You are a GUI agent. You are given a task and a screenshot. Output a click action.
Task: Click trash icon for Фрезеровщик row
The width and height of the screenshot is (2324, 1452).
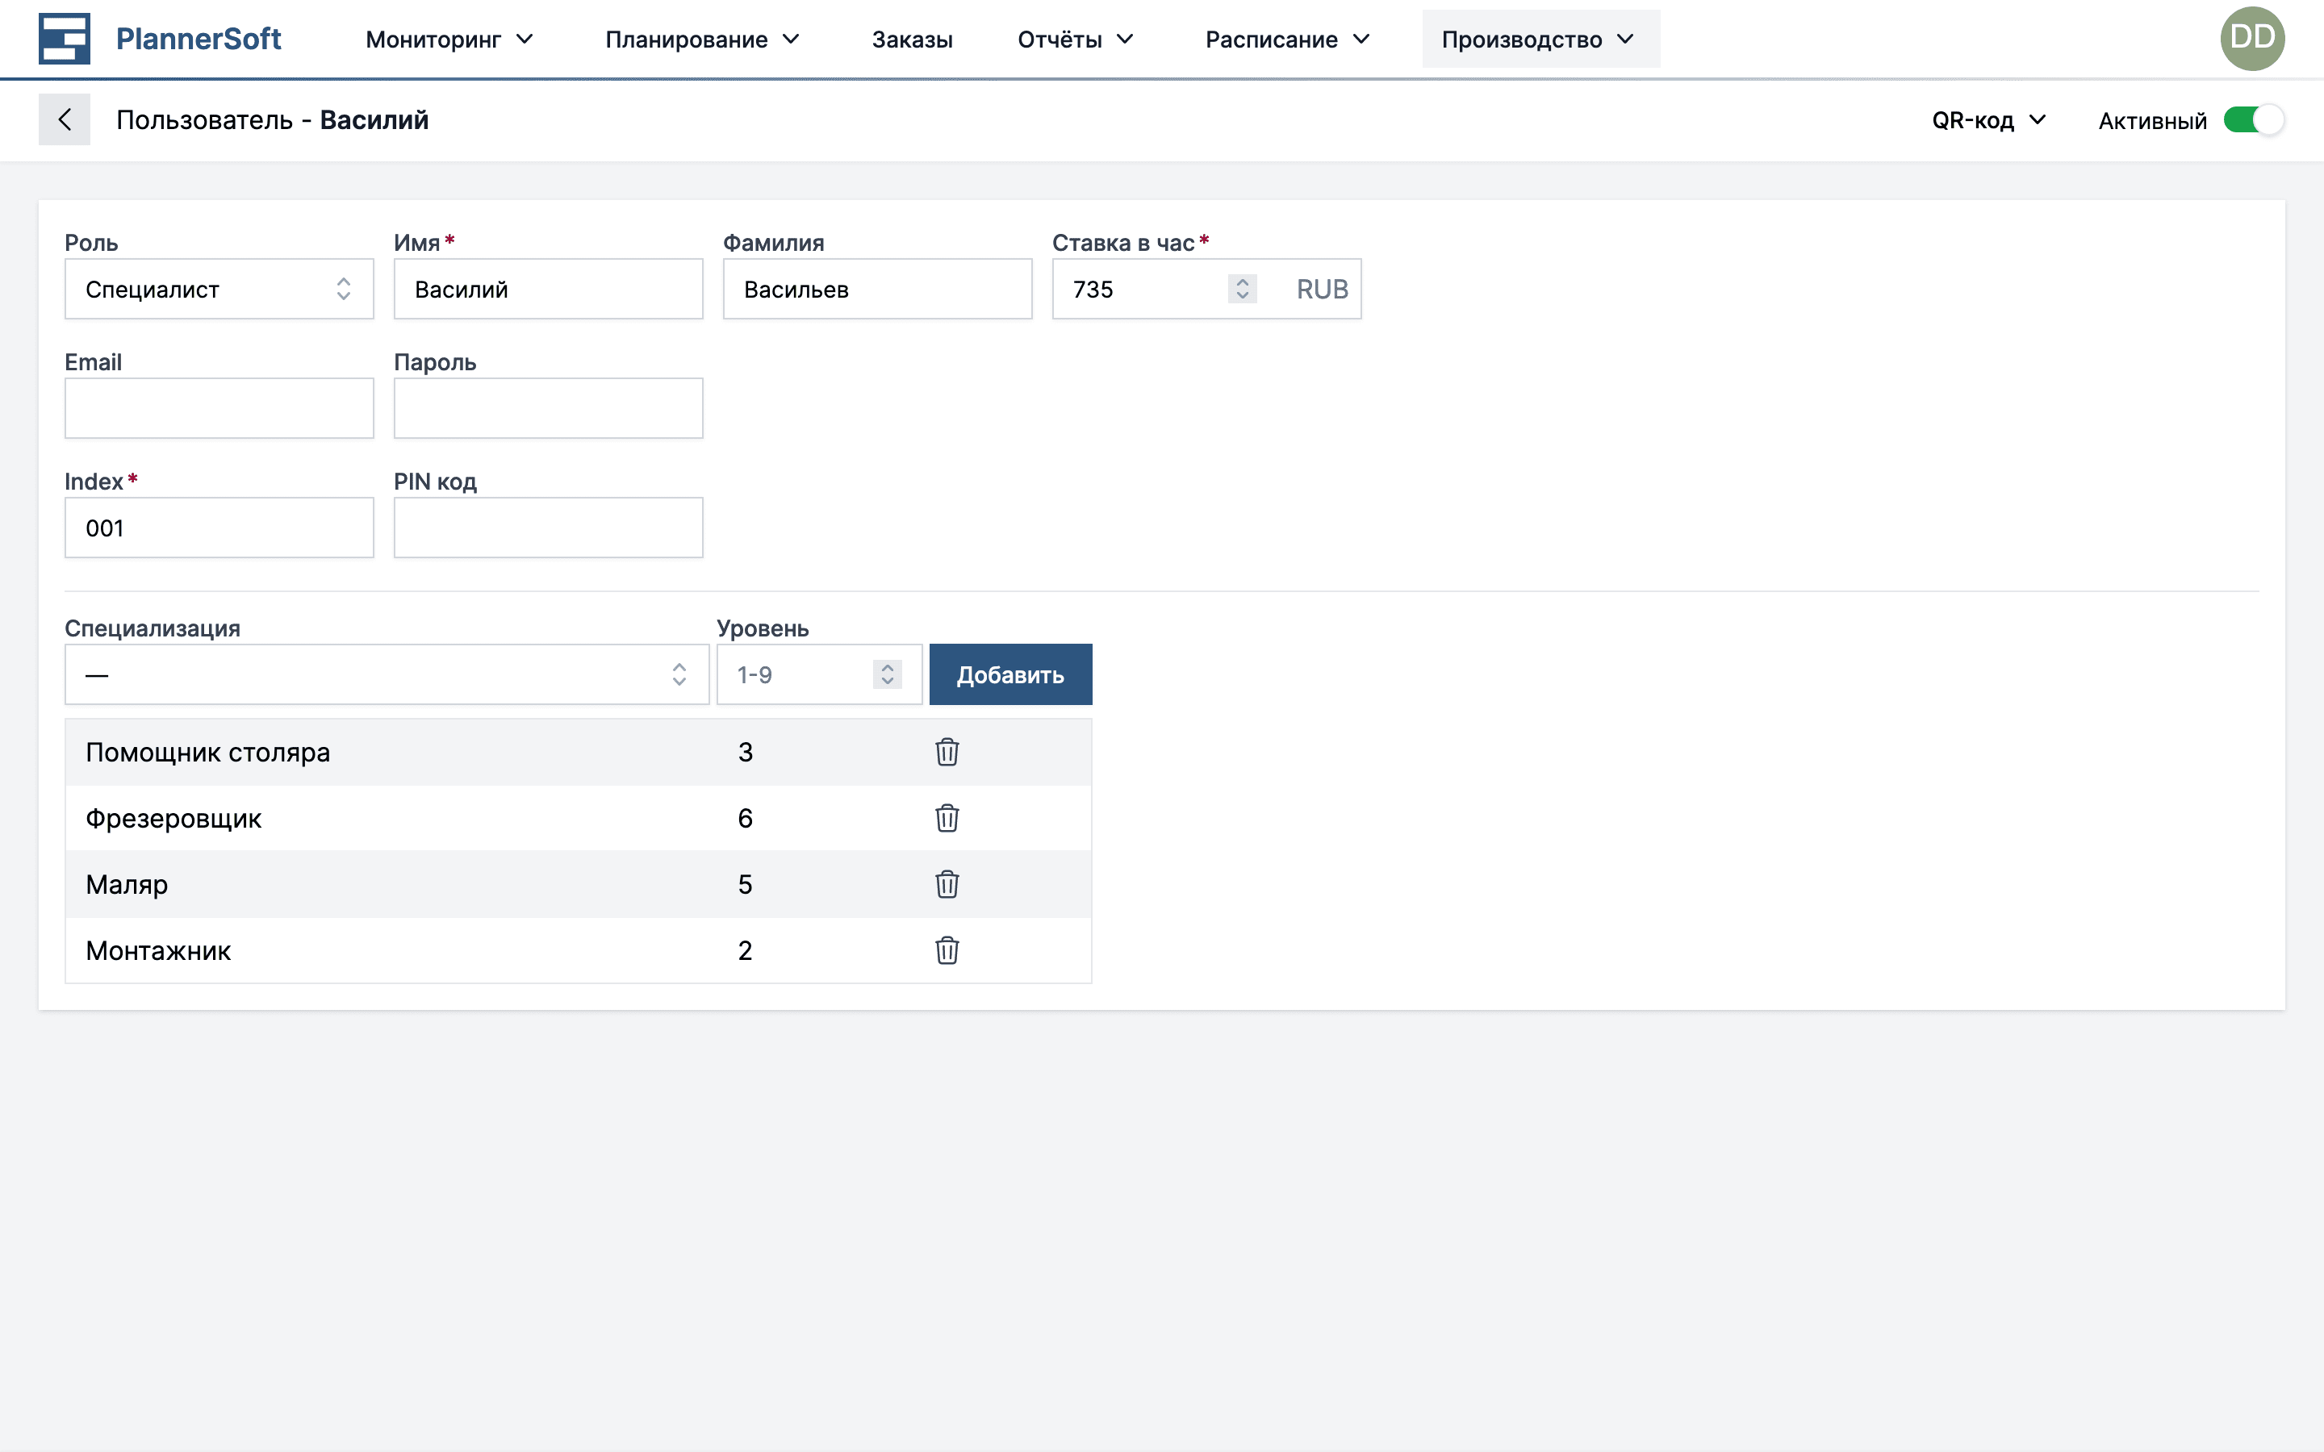click(946, 818)
